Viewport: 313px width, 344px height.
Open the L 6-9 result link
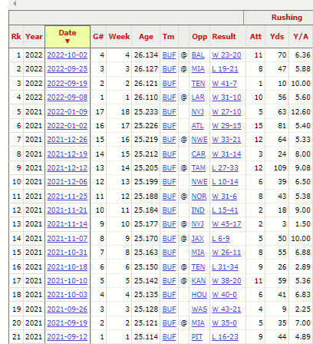click(x=221, y=239)
